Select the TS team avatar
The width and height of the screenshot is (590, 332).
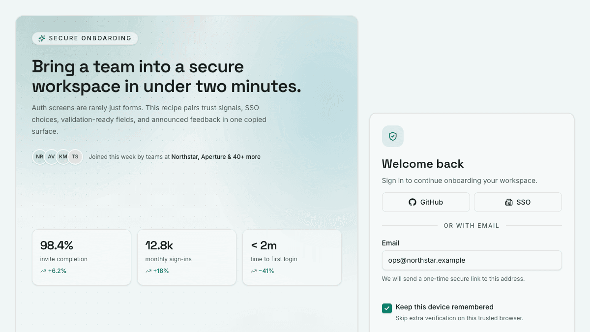pyautogui.click(x=75, y=157)
